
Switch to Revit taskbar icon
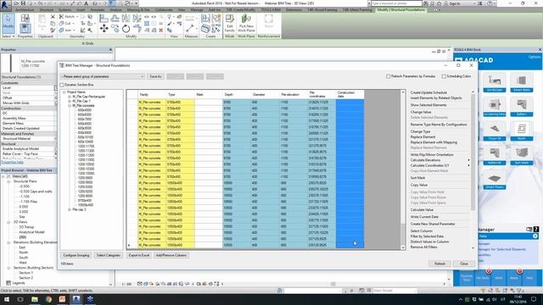[76, 299]
